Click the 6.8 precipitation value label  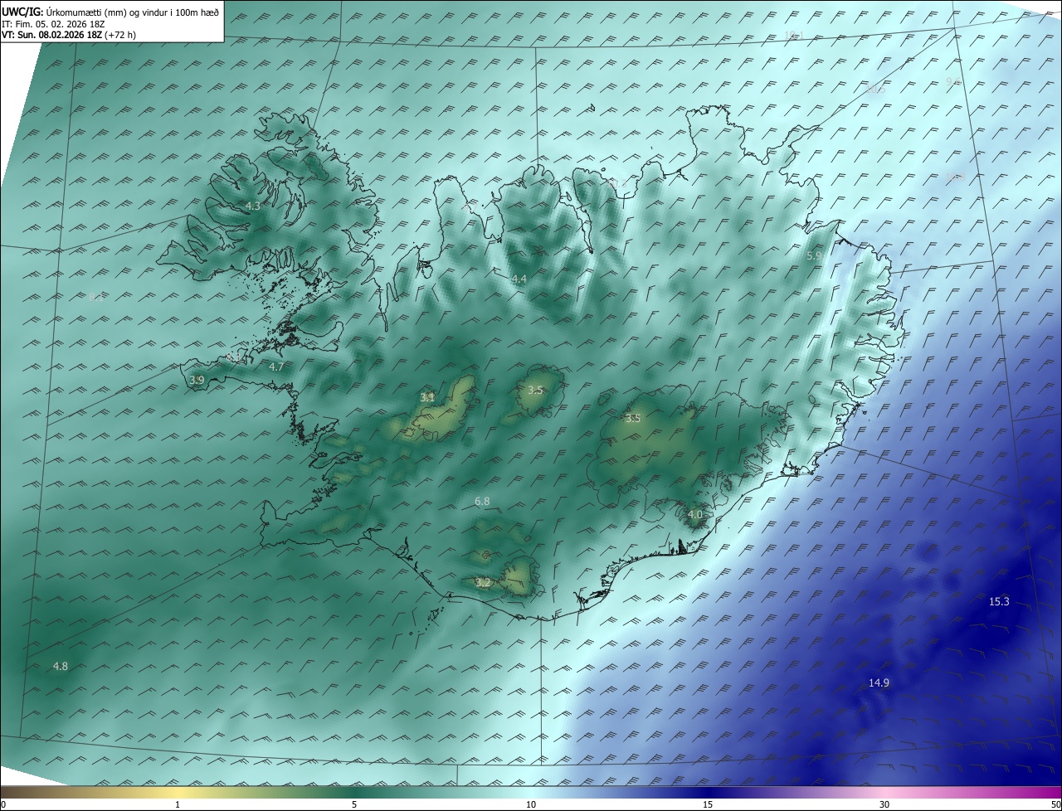coord(482,502)
